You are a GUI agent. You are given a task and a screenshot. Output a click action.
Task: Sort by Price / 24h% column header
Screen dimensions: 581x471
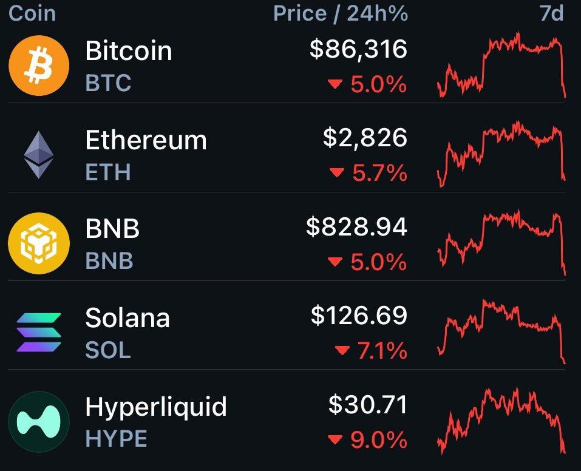pyautogui.click(x=340, y=13)
